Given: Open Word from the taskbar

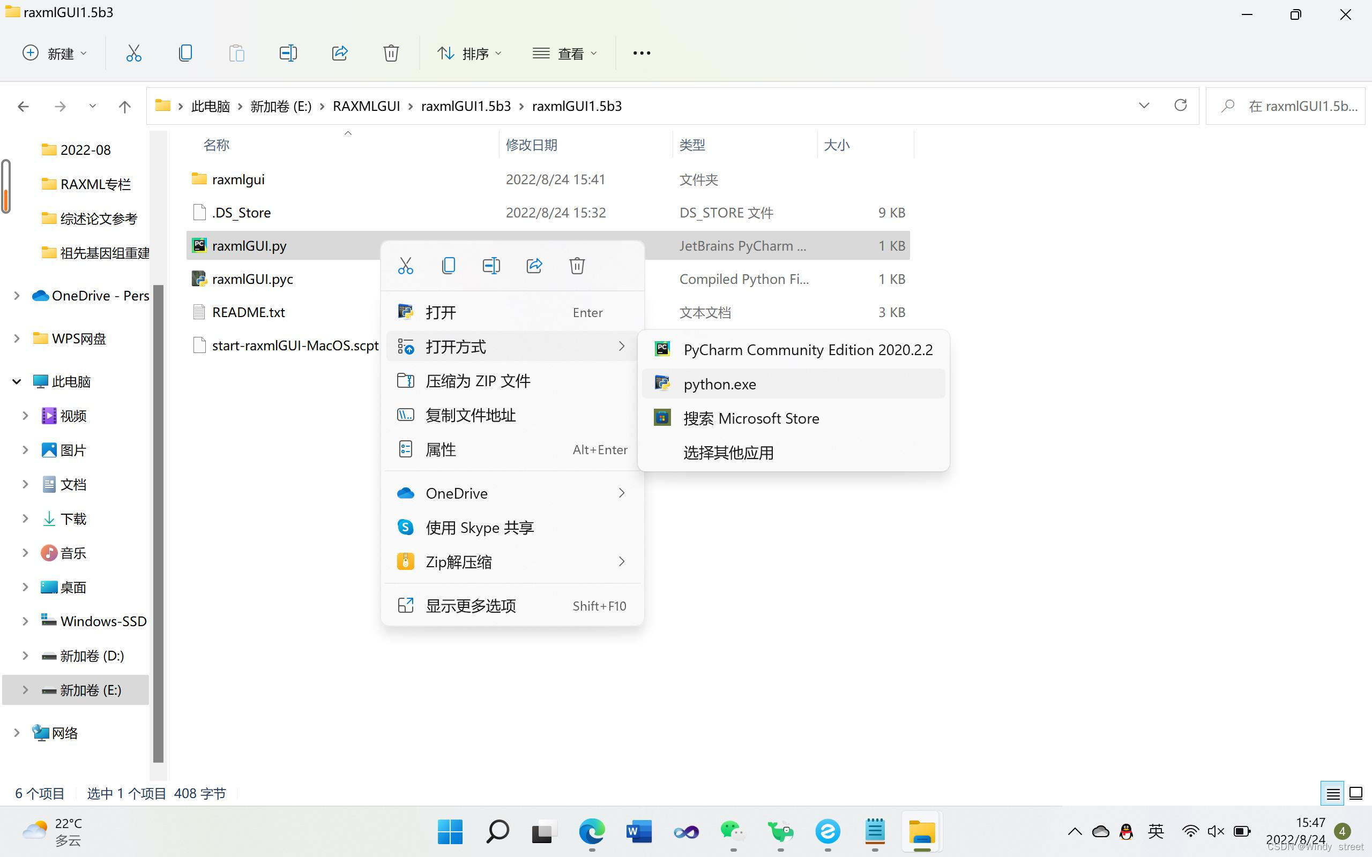Looking at the screenshot, I should (x=638, y=831).
